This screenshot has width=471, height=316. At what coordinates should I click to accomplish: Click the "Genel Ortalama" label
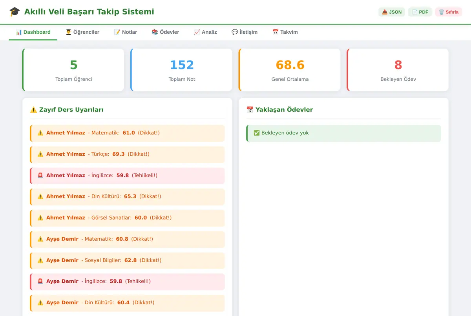click(290, 79)
